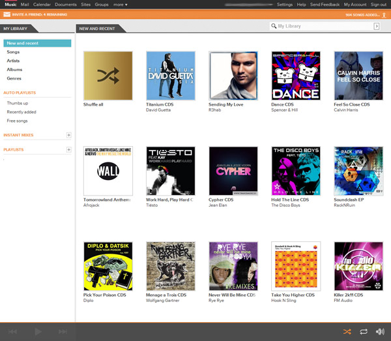Open Calendar from the top bar
Viewport: 391px width, 341px height.
click(x=42, y=5)
